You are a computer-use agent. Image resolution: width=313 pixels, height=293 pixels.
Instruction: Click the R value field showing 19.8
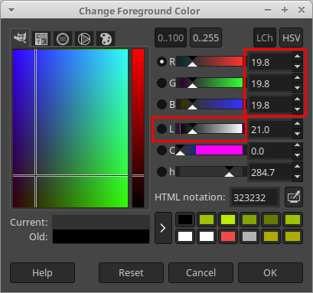pyautogui.click(x=270, y=62)
